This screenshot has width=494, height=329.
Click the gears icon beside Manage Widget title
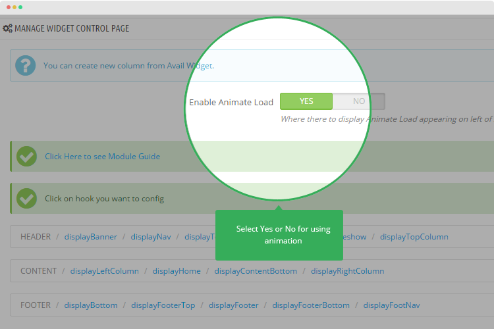7,28
